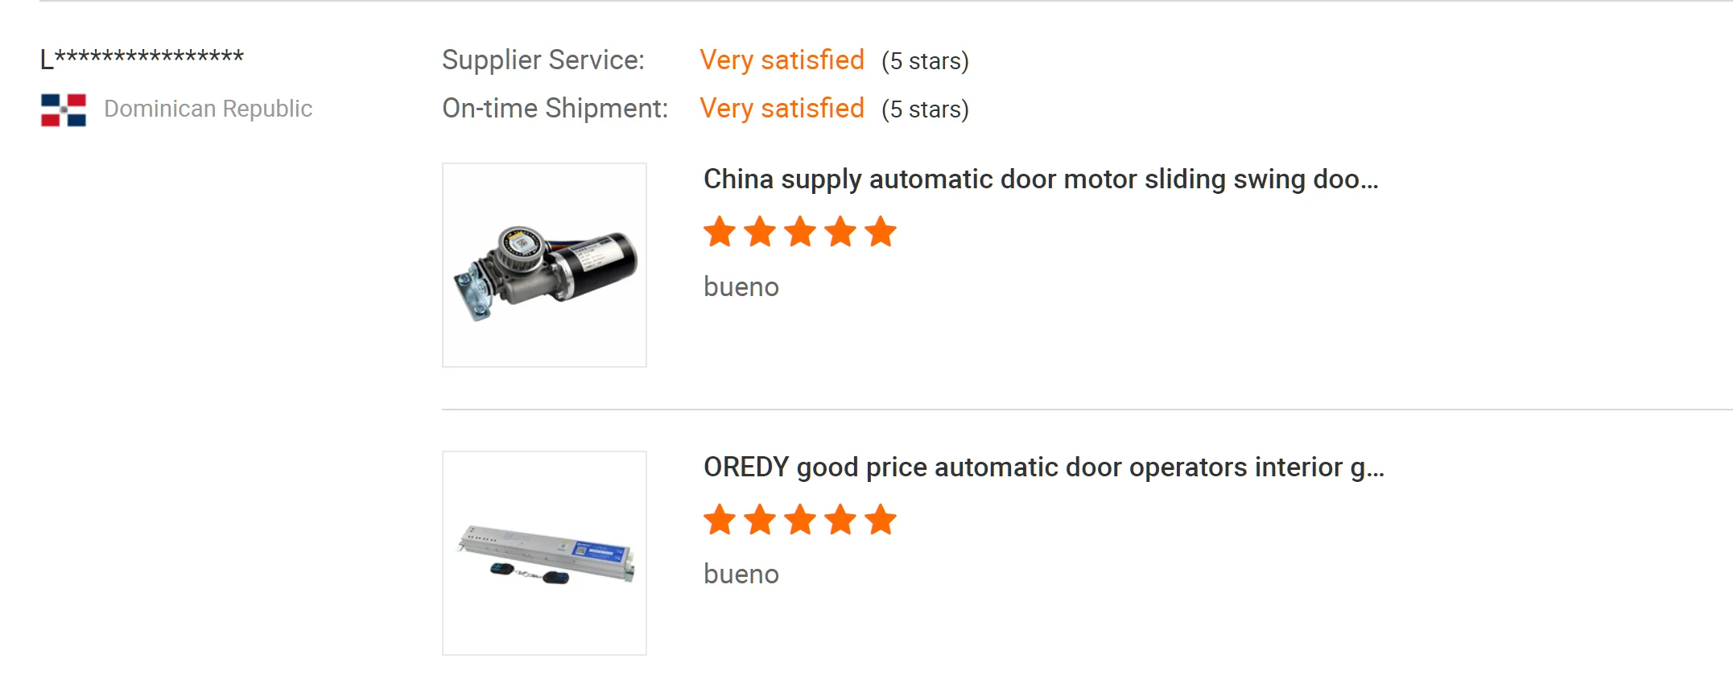Click the 'bueno' comment under the OREDY operator
The image size is (1733, 700).
pos(741,574)
